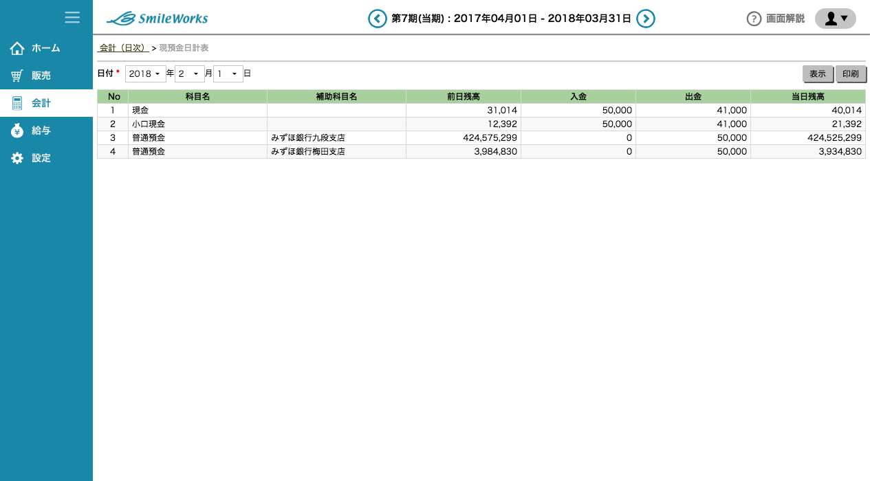Select the みずほ銀行梅田支店 cell
870x481 pixels.
[336, 152]
